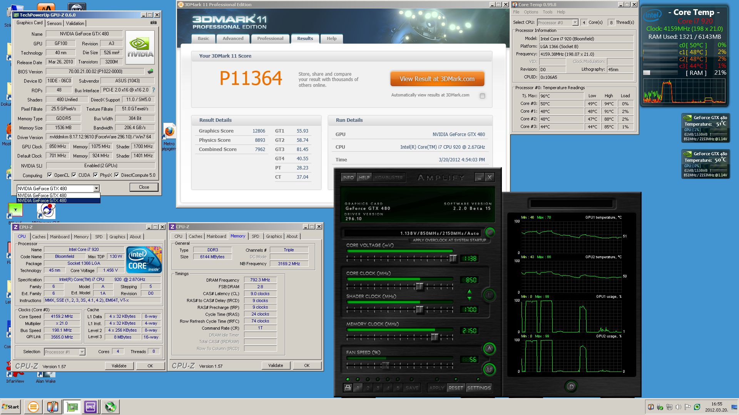The image size is (739, 415).
Task: Click the profile lock icon in Amplify
Action: 348,388
